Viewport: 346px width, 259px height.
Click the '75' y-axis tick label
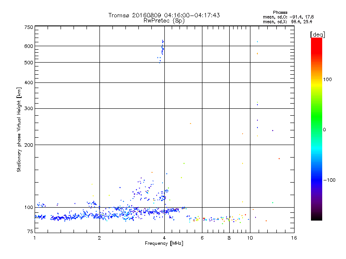pos(30,231)
